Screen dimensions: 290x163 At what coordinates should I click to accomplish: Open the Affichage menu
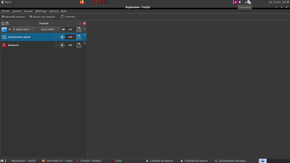click(x=41, y=11)
